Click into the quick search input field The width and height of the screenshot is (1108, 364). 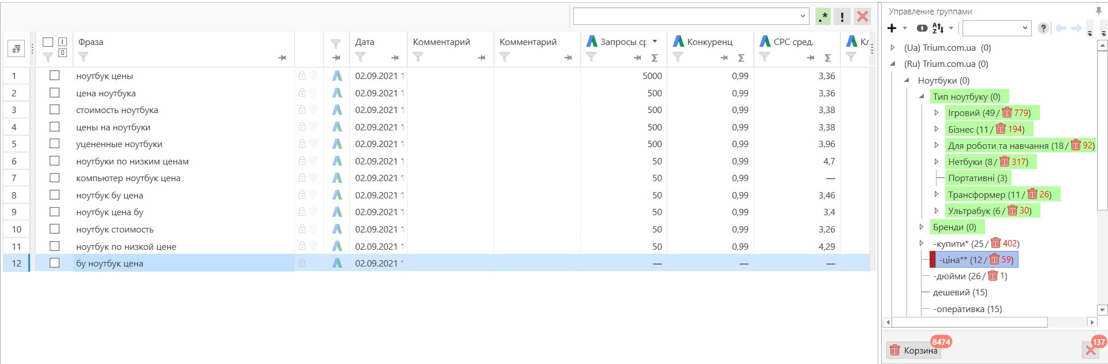(686, 16)
